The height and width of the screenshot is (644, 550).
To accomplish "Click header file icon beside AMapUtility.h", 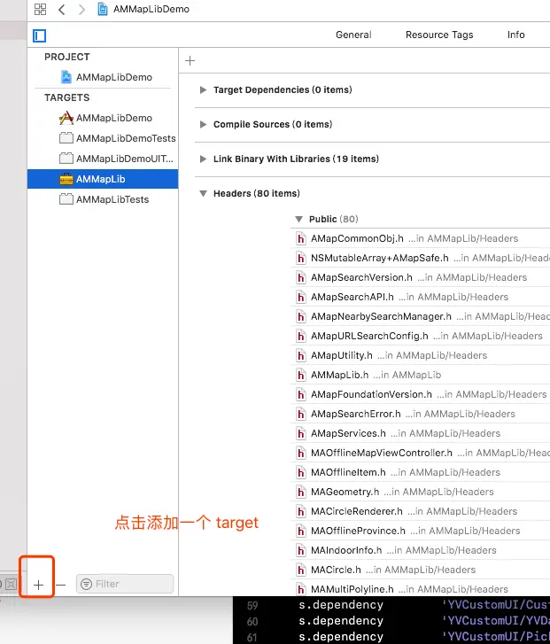I will point(301,356).
